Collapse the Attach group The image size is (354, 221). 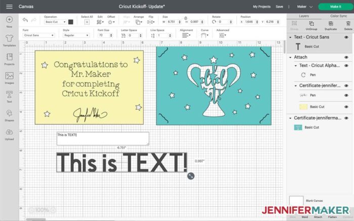point(290,57)
